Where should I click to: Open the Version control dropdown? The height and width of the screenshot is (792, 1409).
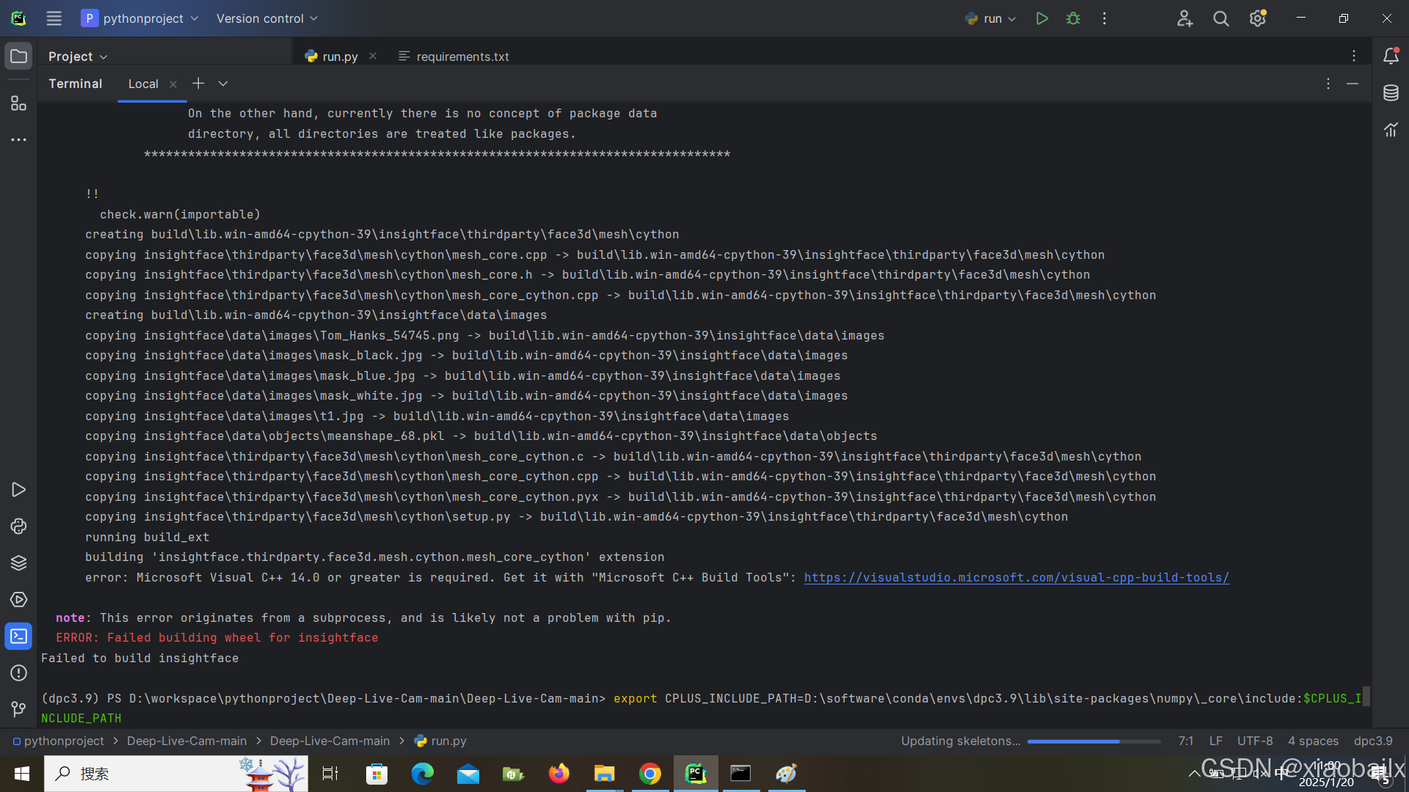coord(267,18)
